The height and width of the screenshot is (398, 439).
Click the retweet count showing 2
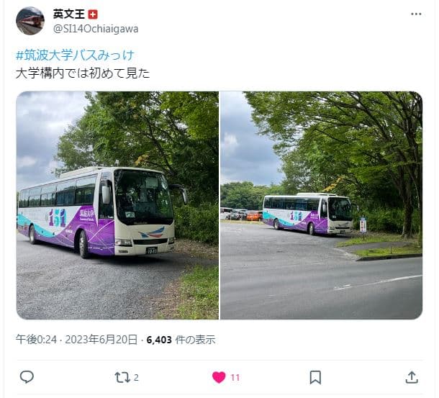click(136, 378)
